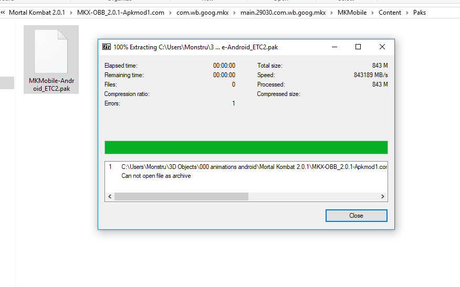This screenshot has height=287, width=460.
Task: Click the Errors count value 1
Action: [x=234, y=103]
